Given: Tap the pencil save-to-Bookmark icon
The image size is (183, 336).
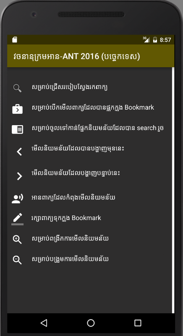Looking at the screenshot, I should pyautogui.click(x=17, y=219).
